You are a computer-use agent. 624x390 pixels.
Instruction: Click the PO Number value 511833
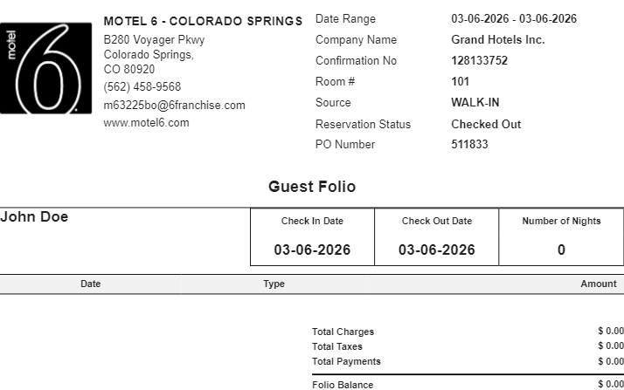(x=469, y=145)
